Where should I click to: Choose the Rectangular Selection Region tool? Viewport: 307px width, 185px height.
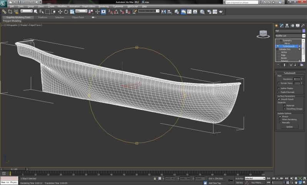[47, 12]
